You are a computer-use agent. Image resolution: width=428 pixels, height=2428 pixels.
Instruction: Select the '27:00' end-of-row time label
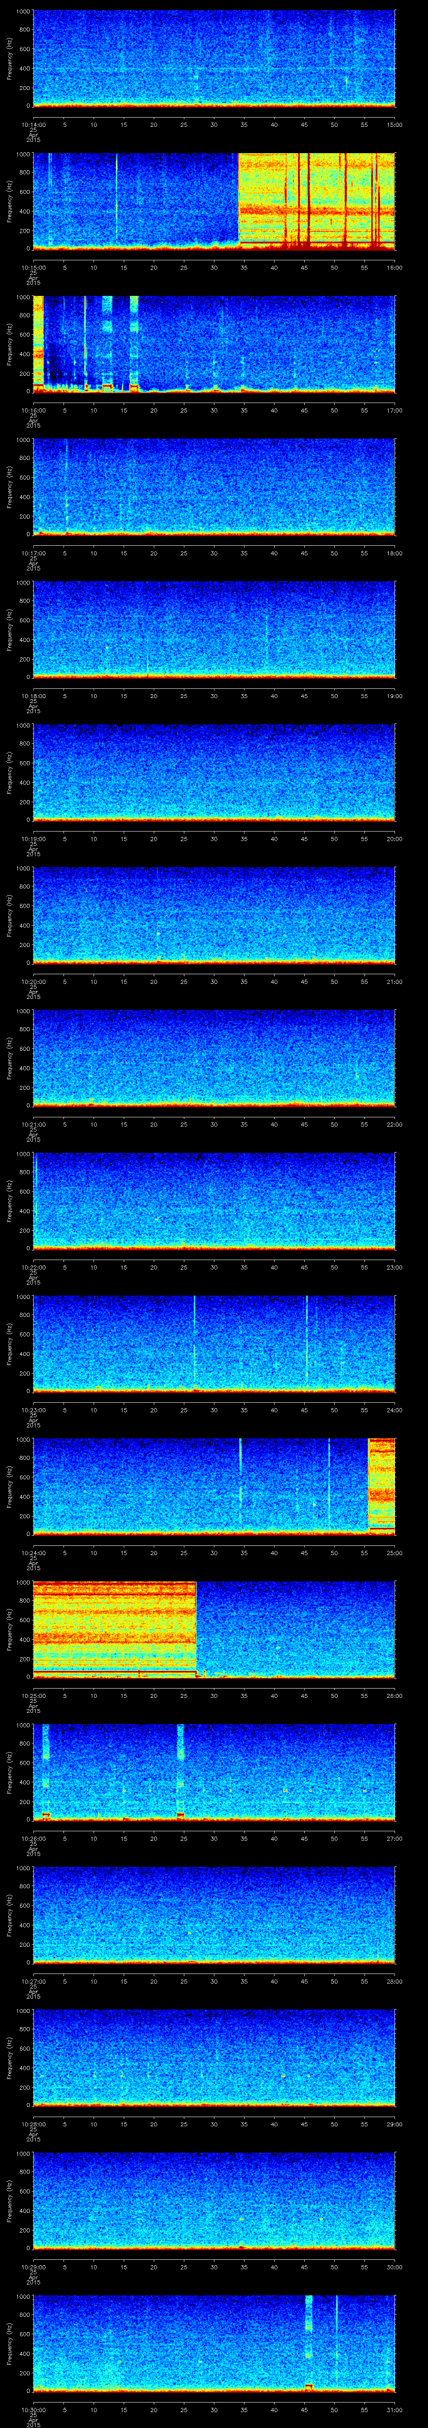point(395,1838)
